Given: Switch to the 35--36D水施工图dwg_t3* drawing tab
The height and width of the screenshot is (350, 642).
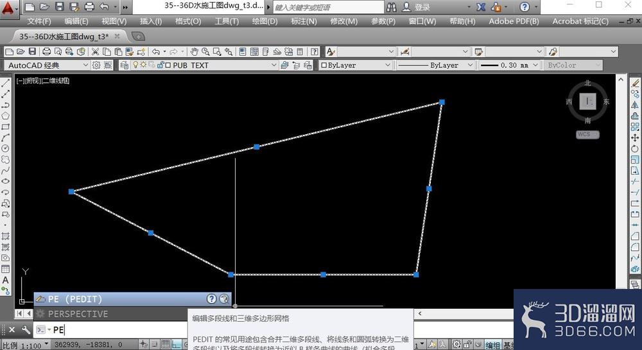Looking at the screenshot, I should click(x=64, y=37).
